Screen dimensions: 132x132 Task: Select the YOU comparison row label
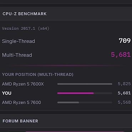point(7,93)
